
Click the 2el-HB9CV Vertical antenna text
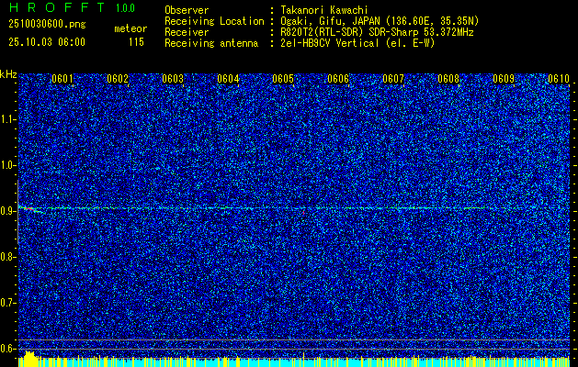(x=357, y=43)
